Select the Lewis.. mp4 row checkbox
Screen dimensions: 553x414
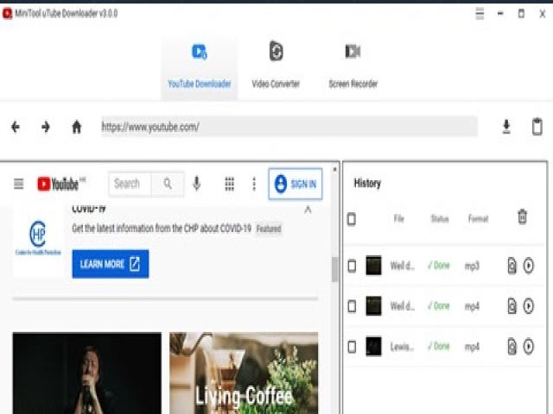tap(352, 347)
